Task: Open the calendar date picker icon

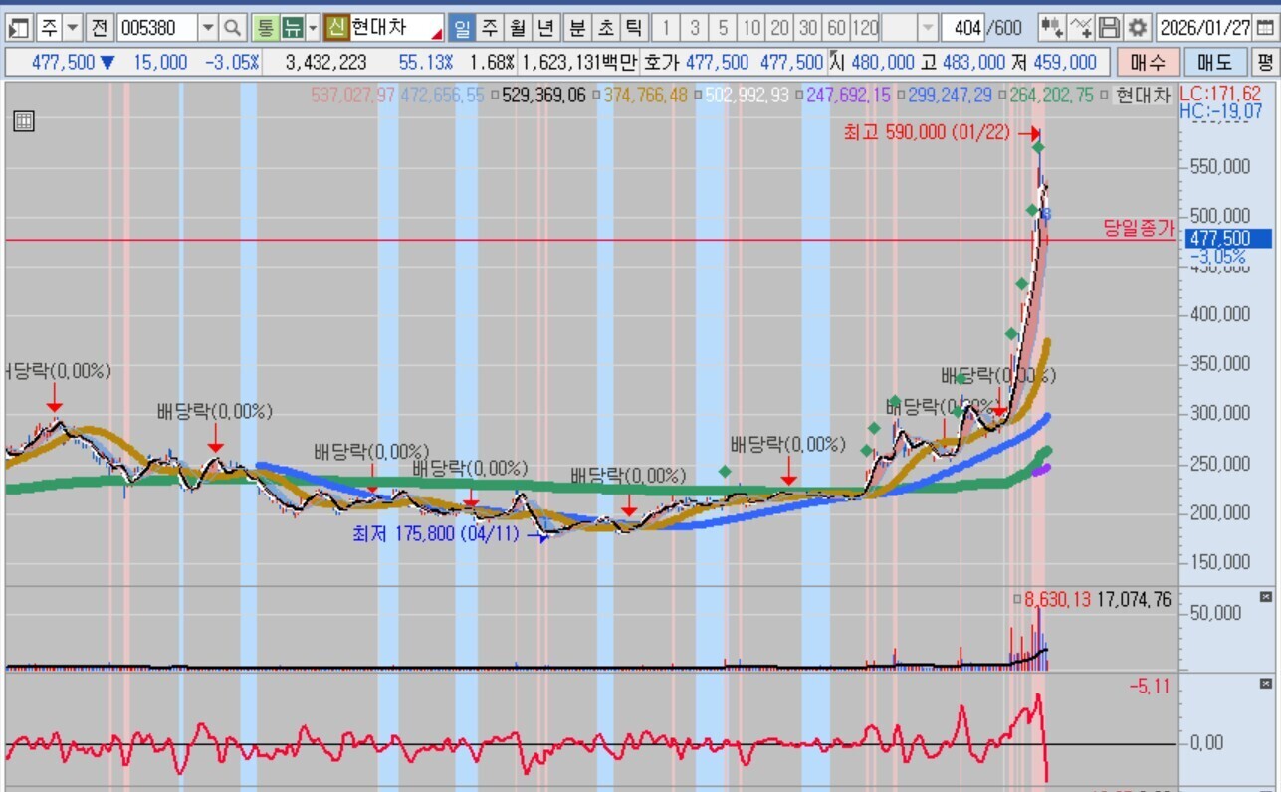Action: pyautogui.click(x=1265, y=27)
